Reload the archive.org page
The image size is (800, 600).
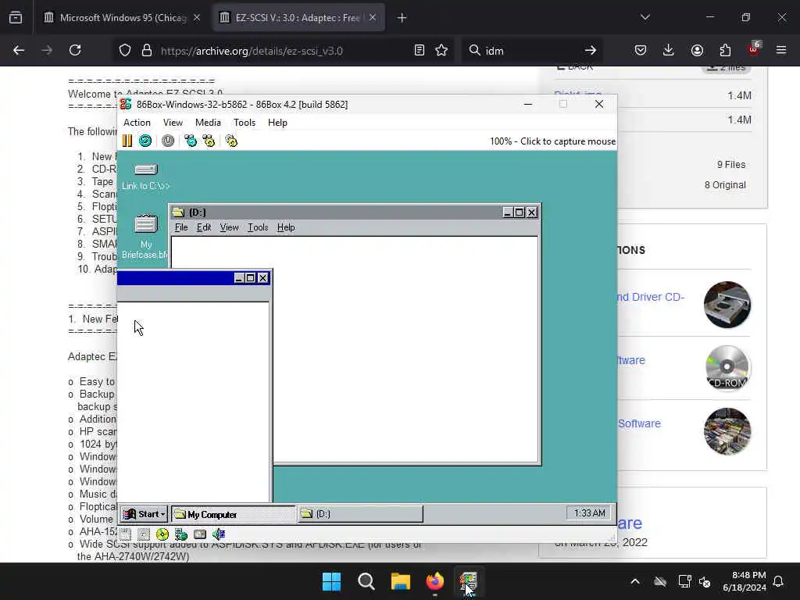(x=75, y=51)
